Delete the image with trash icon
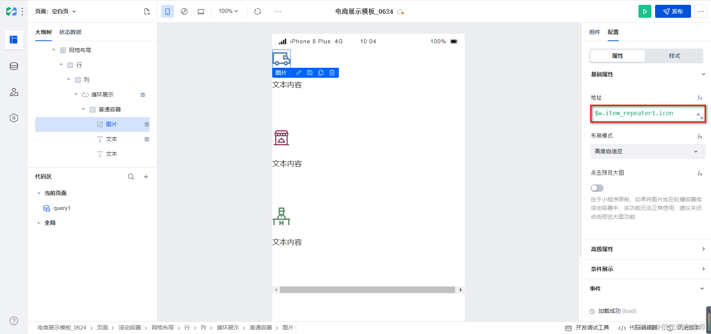Screen dimensions: 711x334 (332, 73)
